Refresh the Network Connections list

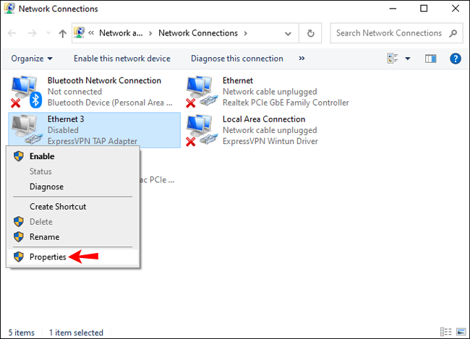point(310,33)
